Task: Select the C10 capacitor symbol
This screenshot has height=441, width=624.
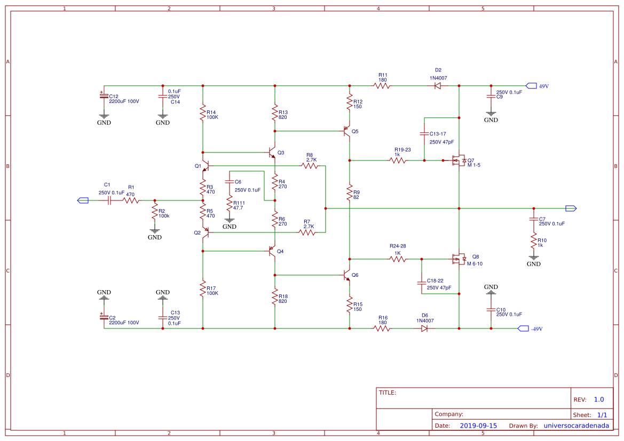Action: pos(491,309)
